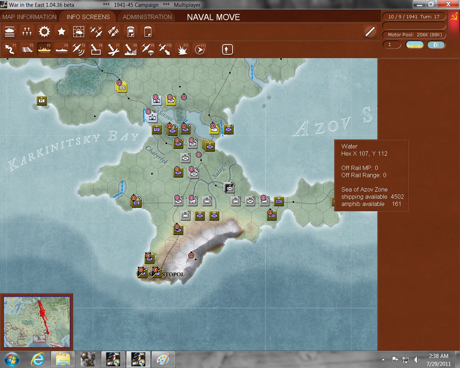Click the wheat field weather indicator
The height and width of the screenshot is (368, 460).
point(415,45)
